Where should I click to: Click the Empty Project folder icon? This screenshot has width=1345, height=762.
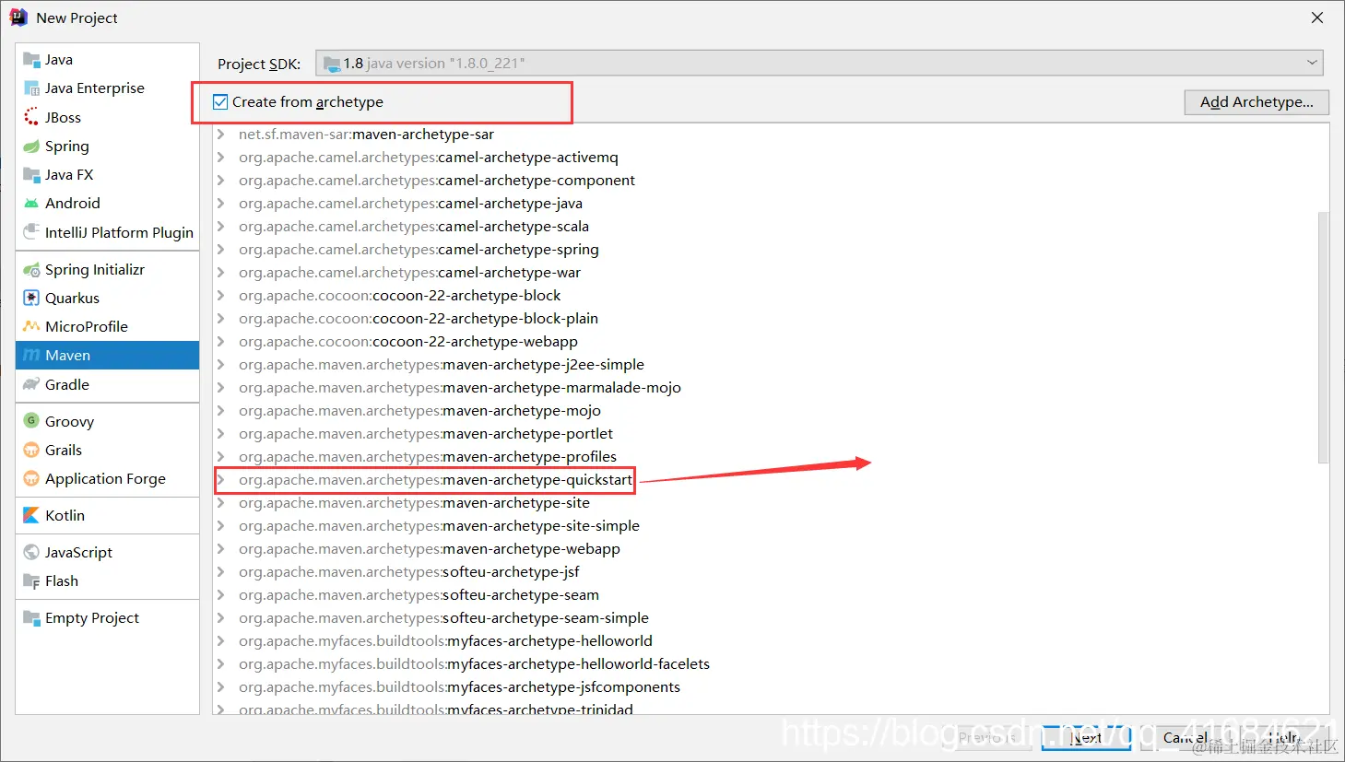pyautogui.click(x=31, y=617)
